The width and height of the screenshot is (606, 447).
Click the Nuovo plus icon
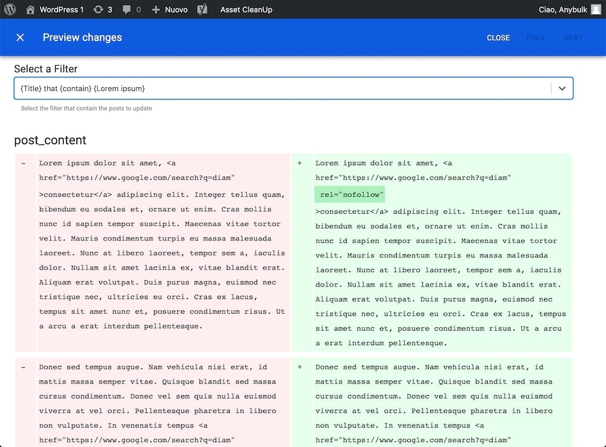tap(156, 9)
